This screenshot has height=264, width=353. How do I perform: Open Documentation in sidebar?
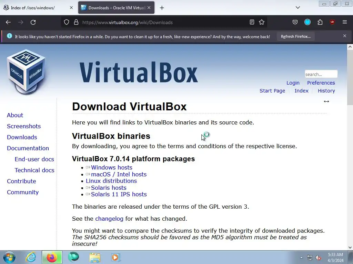click(28, 148)
